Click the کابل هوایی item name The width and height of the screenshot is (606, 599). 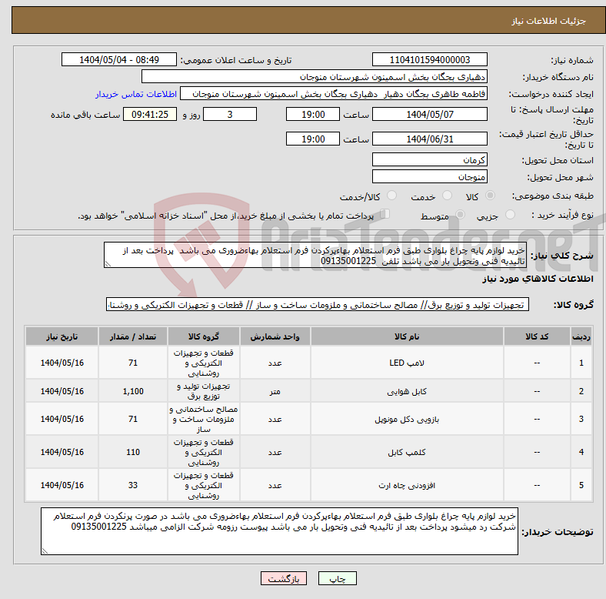(x=407, y=391)
